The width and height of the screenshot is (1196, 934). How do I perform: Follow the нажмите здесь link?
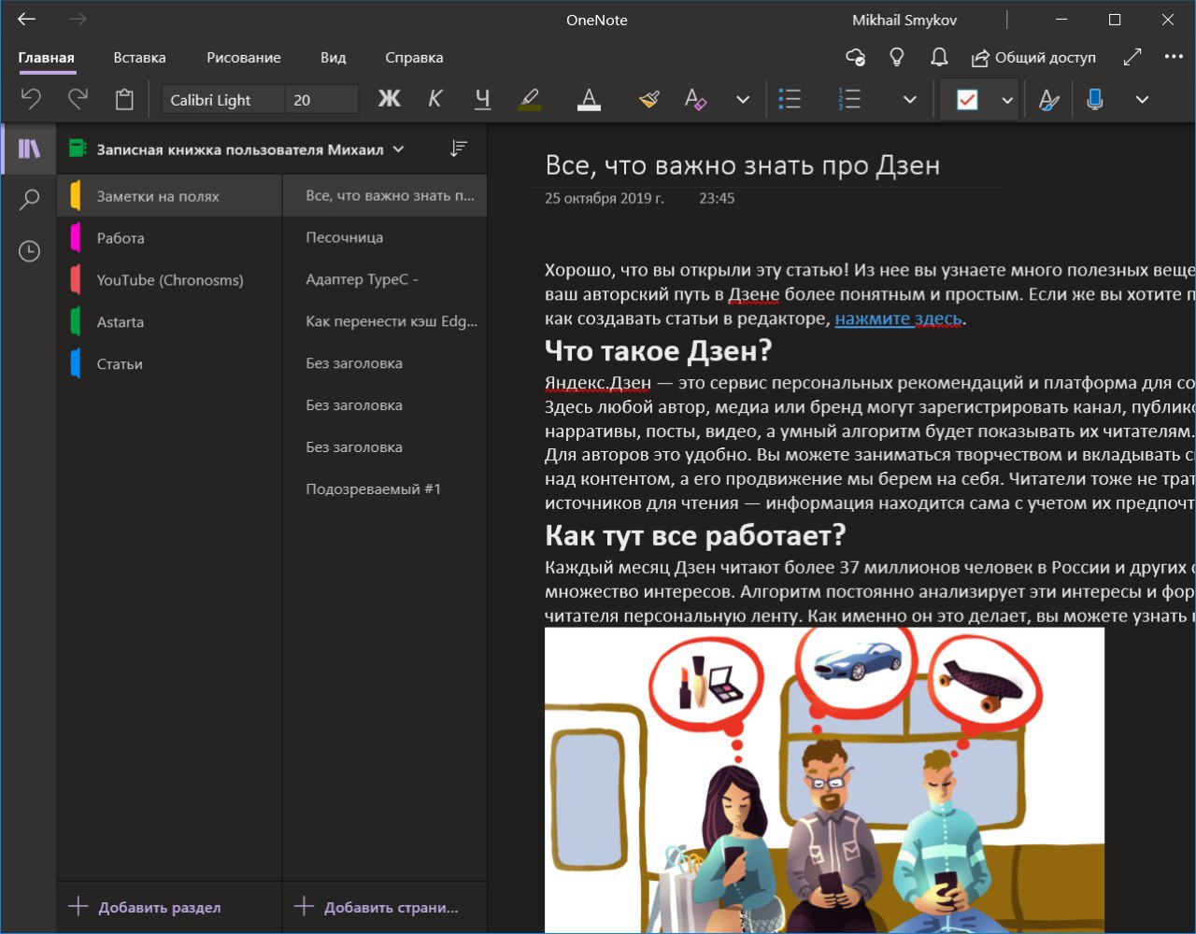tap(898, 318)
